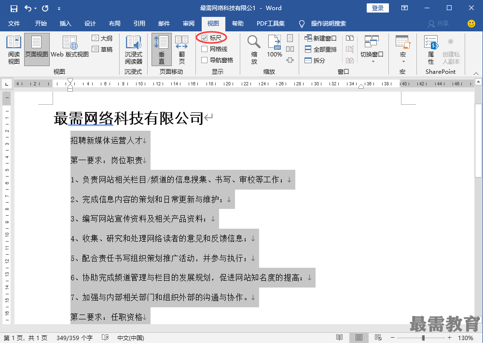The image size is (483, 343).
Task: Click the vertical scrollbar thumb
Action: coord(478,140)
